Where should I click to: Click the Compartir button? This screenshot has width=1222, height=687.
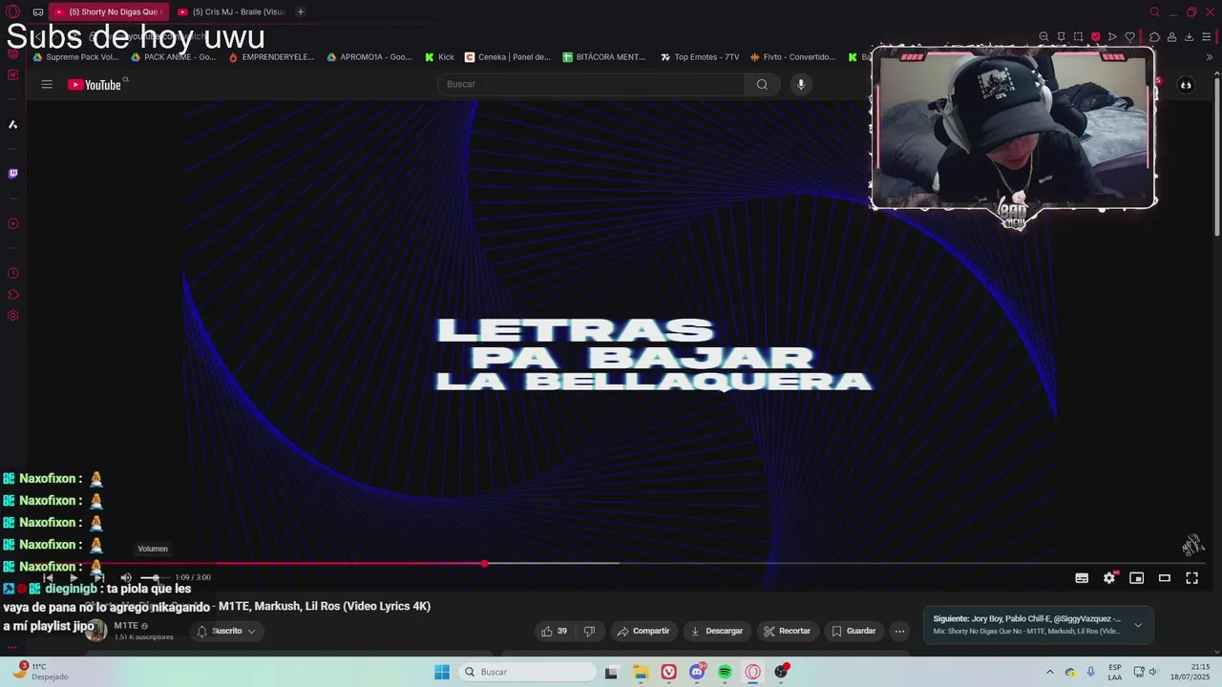pos(643,631)
